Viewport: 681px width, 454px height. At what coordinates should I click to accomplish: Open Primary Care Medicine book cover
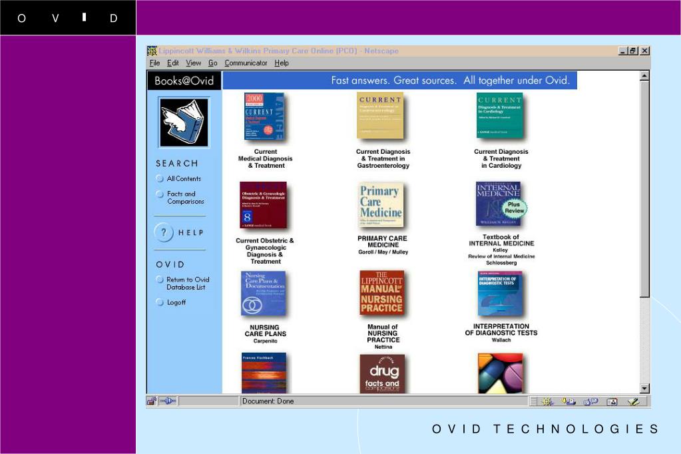pyautogui.click(x=381, y=205)
